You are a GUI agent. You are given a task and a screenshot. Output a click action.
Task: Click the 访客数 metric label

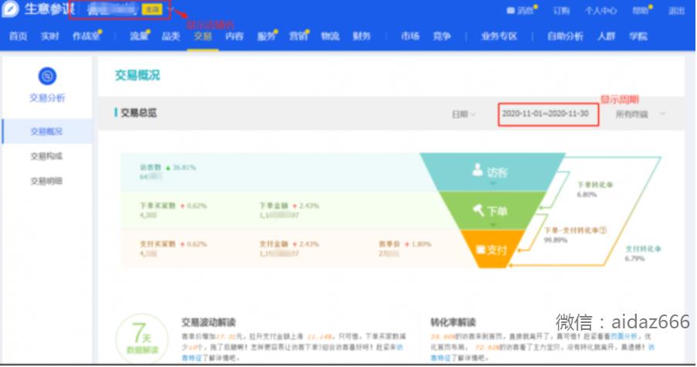150,168
